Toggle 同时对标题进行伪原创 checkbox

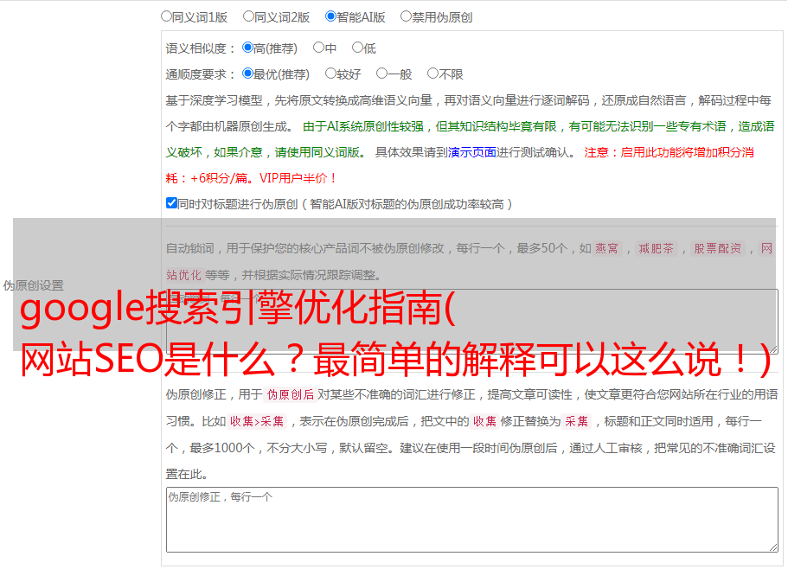pyautogui.click(x=171, y=203)
